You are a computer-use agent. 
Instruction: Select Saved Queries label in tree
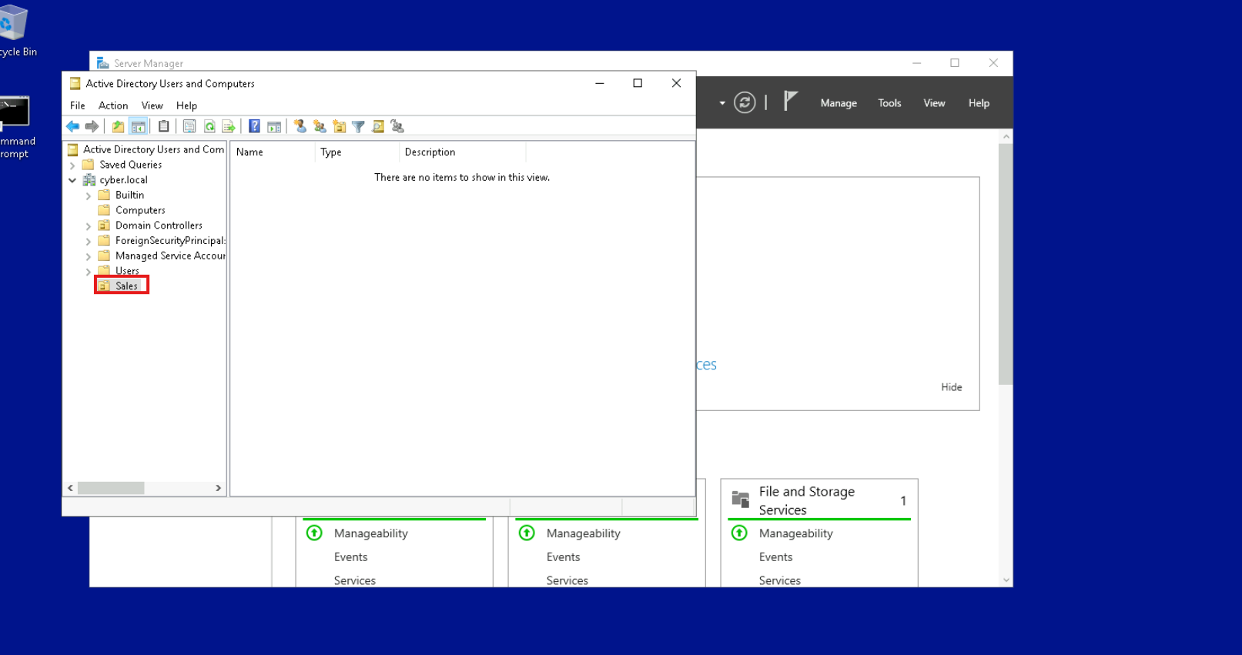coord(130,165)
